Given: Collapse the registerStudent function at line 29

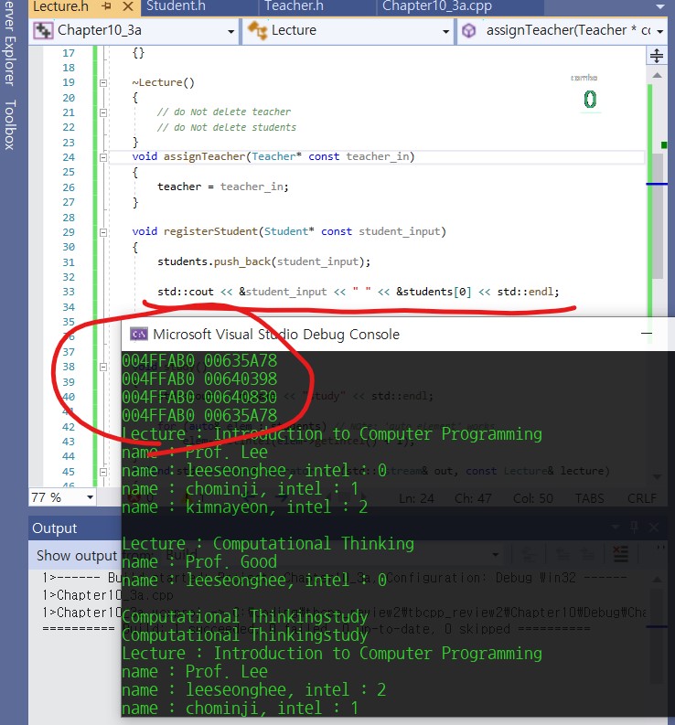Looking at the screenshot, I should point(103,232).
